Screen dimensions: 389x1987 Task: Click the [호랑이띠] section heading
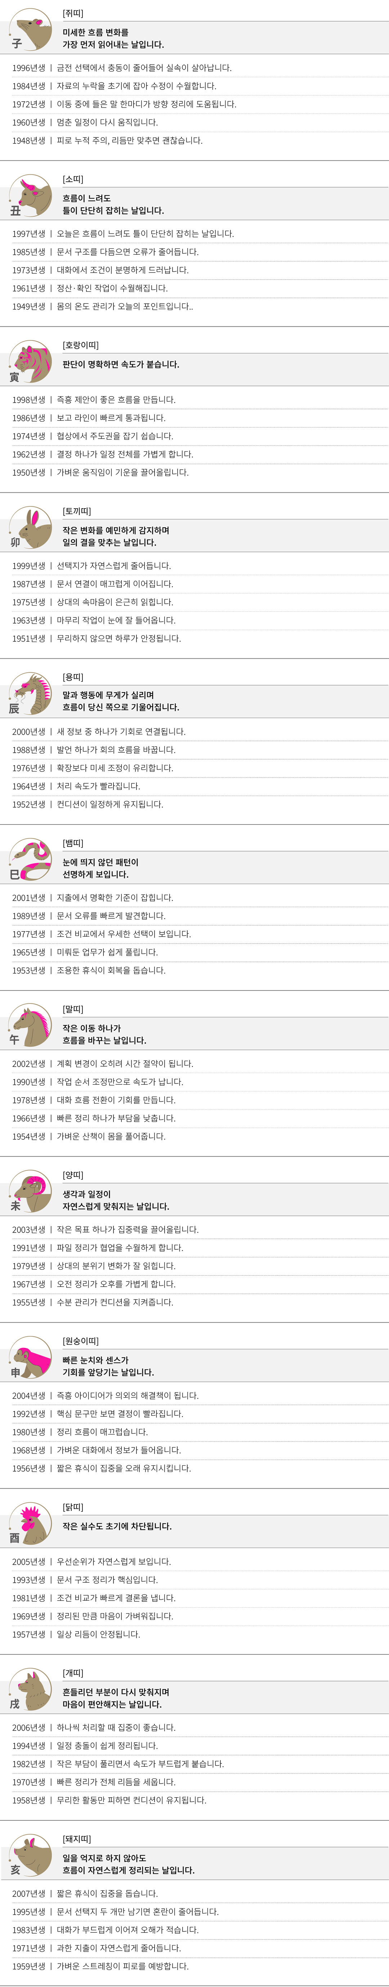point(80,346)
